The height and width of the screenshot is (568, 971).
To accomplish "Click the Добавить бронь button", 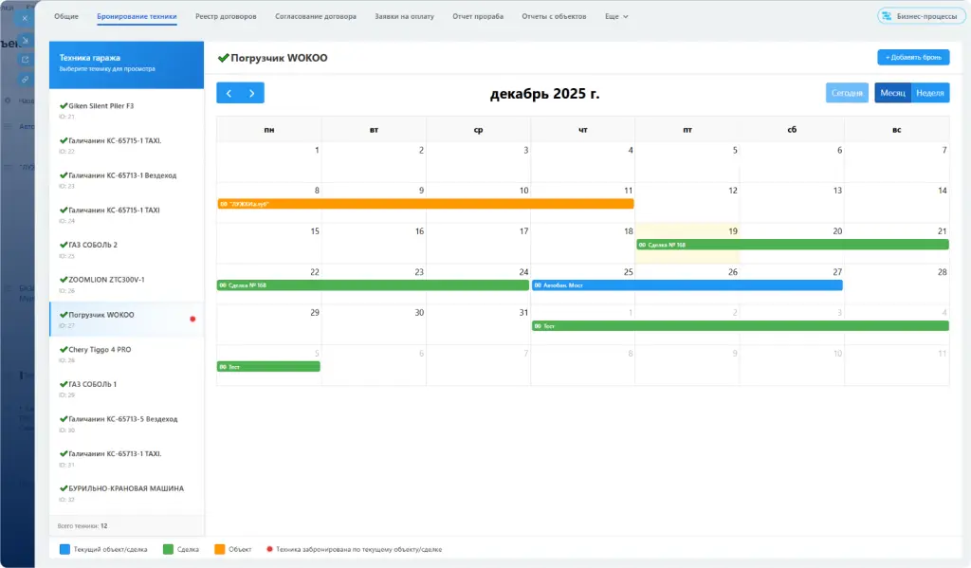I will [x=912, y=58].
